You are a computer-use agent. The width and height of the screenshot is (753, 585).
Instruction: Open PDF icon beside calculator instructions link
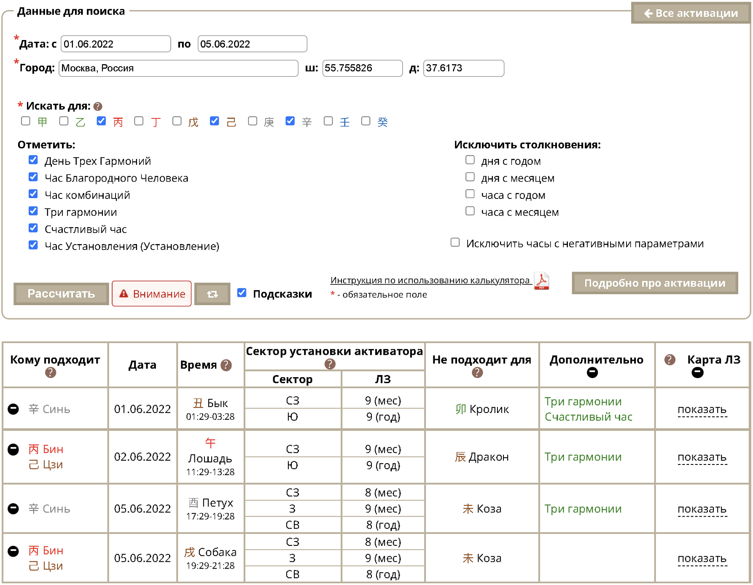542,281
